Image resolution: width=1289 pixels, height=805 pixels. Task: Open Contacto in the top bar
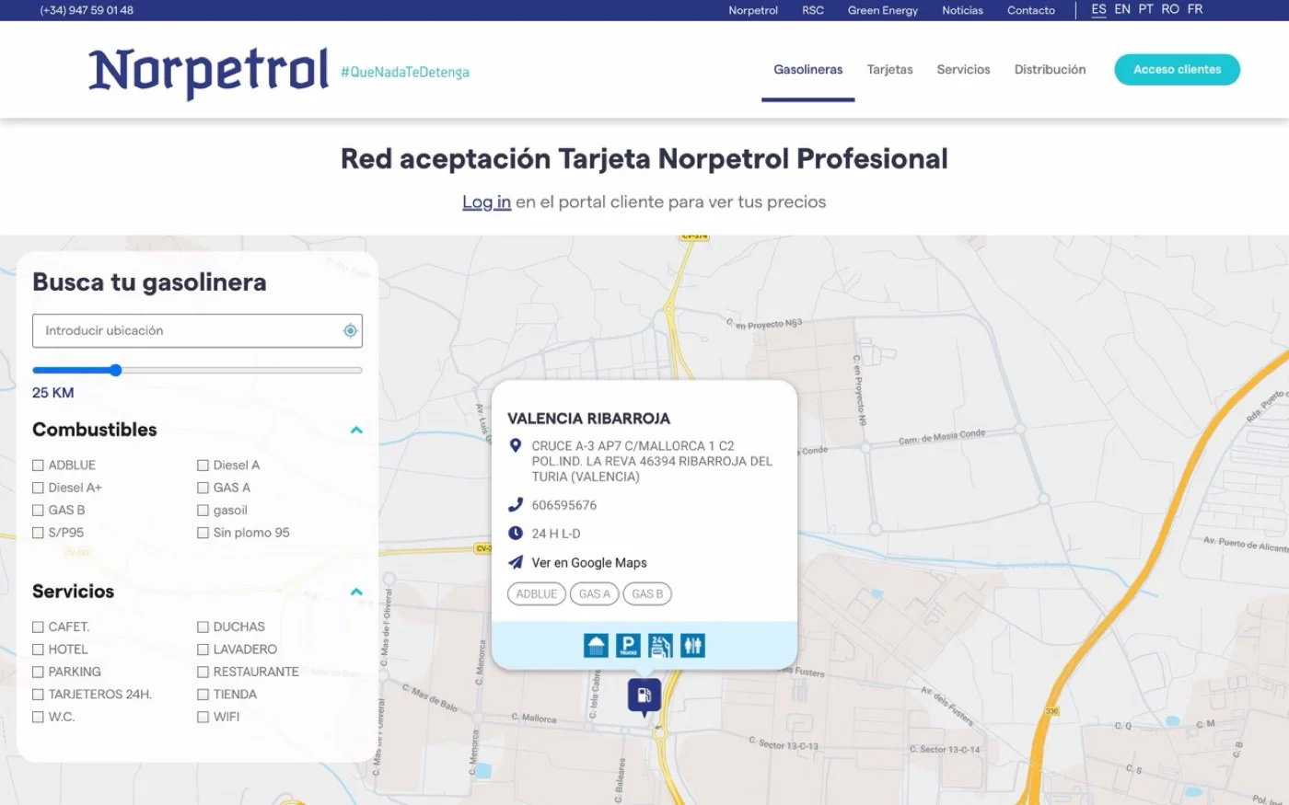1031,10
